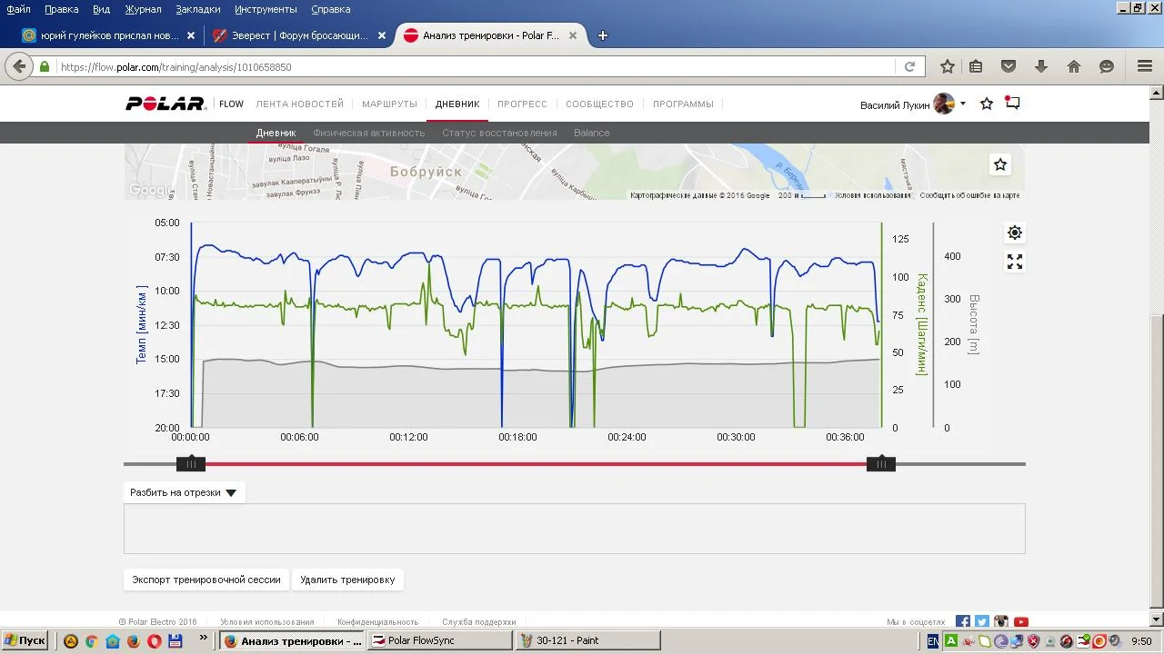Open Polar favorites star in site header
The width and height of the screenshot is (1164, 654).
[x=987, y=104]
